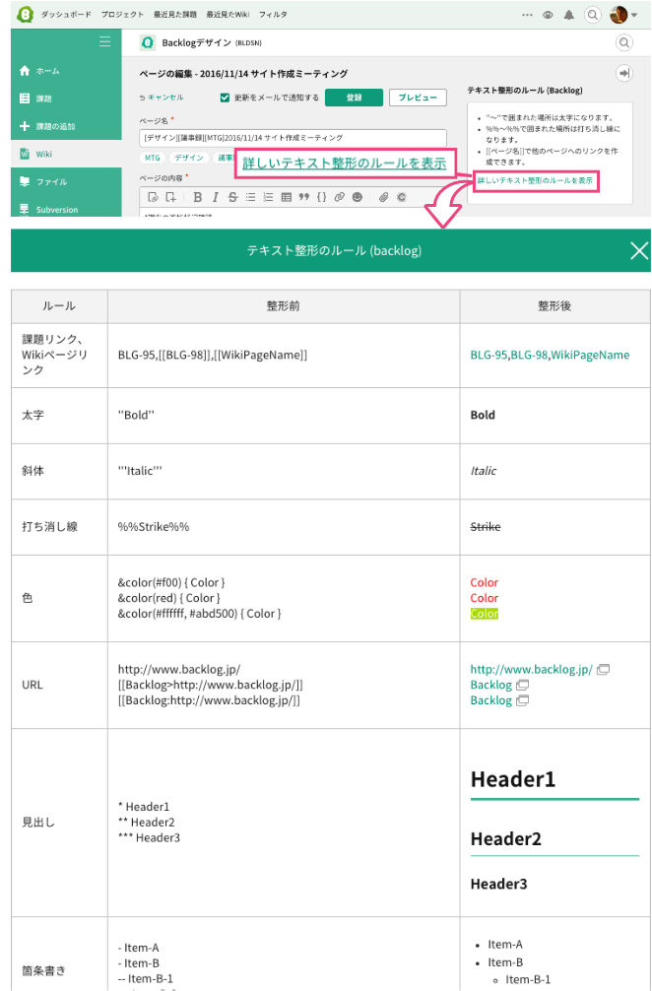This screenshot has width=652, height=991.
Task: Click the green-highlighted Color sample text
Action: (485, 614)
